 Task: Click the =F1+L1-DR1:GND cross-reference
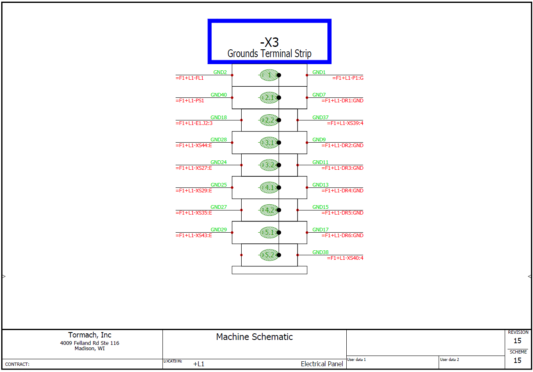point(342,101)
